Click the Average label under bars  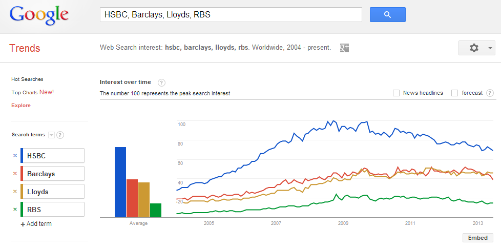click(x=138, y=223)
